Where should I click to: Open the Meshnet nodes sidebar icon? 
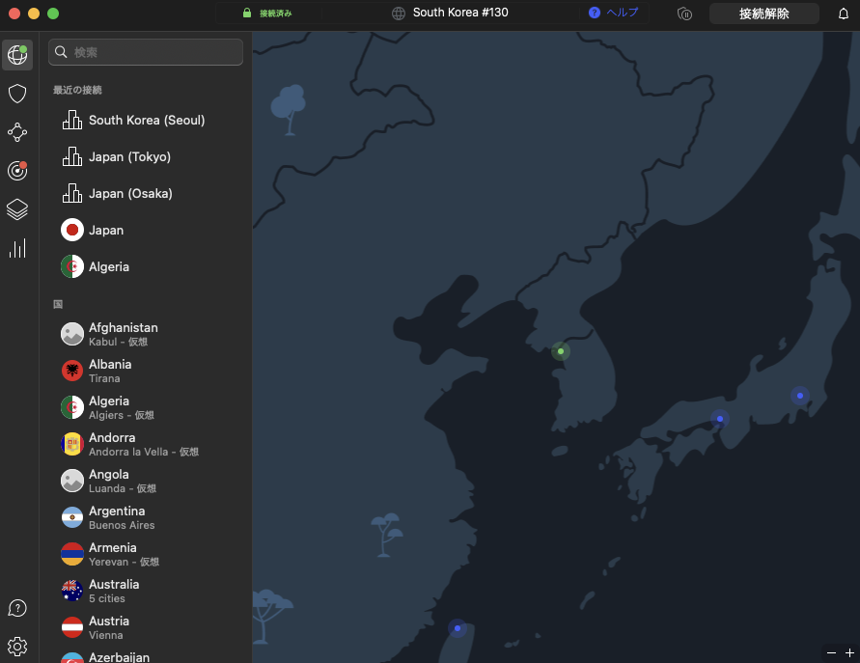click(x=16, y=132)
